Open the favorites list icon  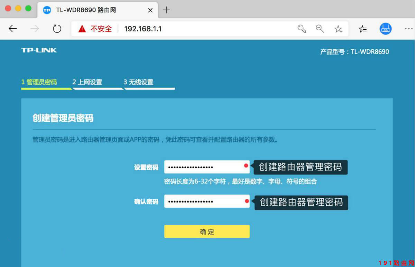point(362,29)
